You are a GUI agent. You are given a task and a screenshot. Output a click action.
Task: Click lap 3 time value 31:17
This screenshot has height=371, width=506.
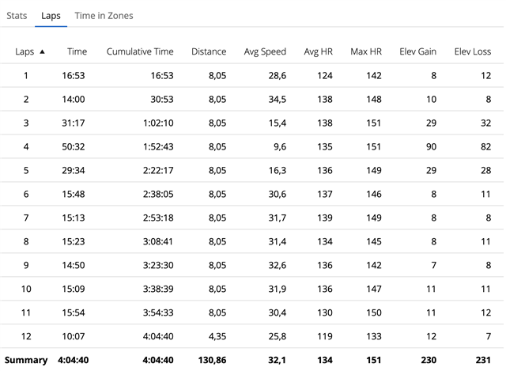(x=74, y=123)
